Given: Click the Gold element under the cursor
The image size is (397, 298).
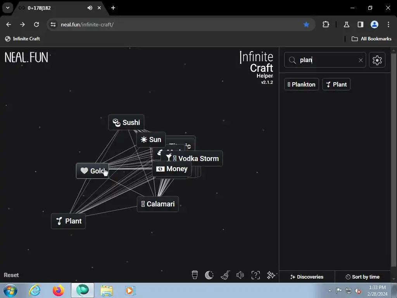Looking at the screenshot, I should [92, 171].
